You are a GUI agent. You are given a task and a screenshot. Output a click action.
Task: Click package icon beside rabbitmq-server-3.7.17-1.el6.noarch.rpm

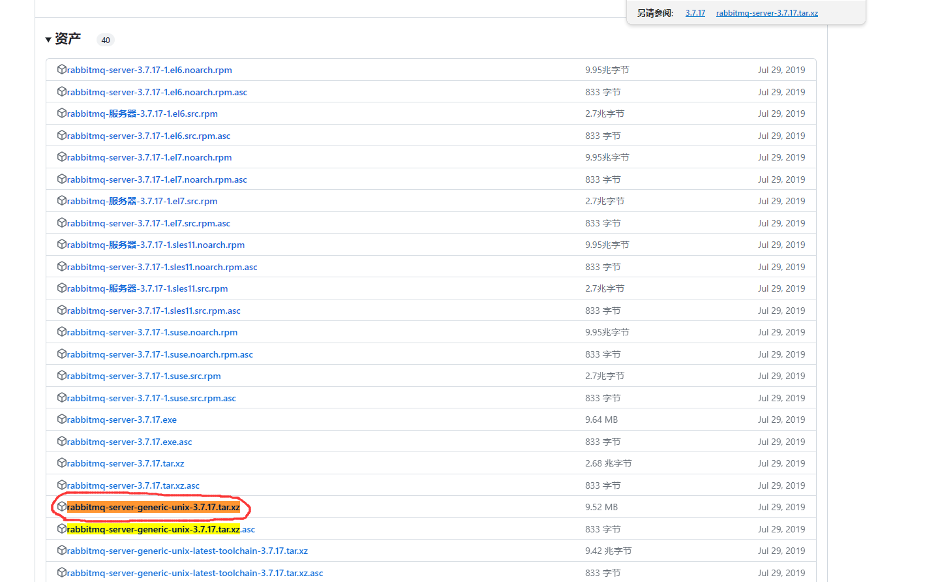[62, 69]
